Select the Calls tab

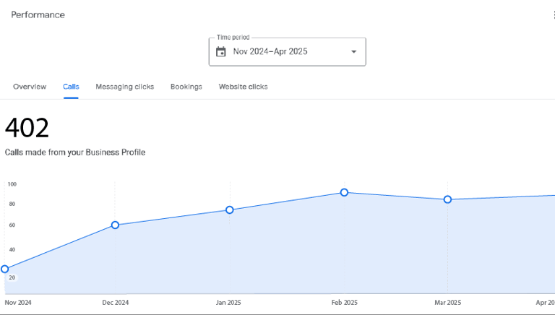71,87
